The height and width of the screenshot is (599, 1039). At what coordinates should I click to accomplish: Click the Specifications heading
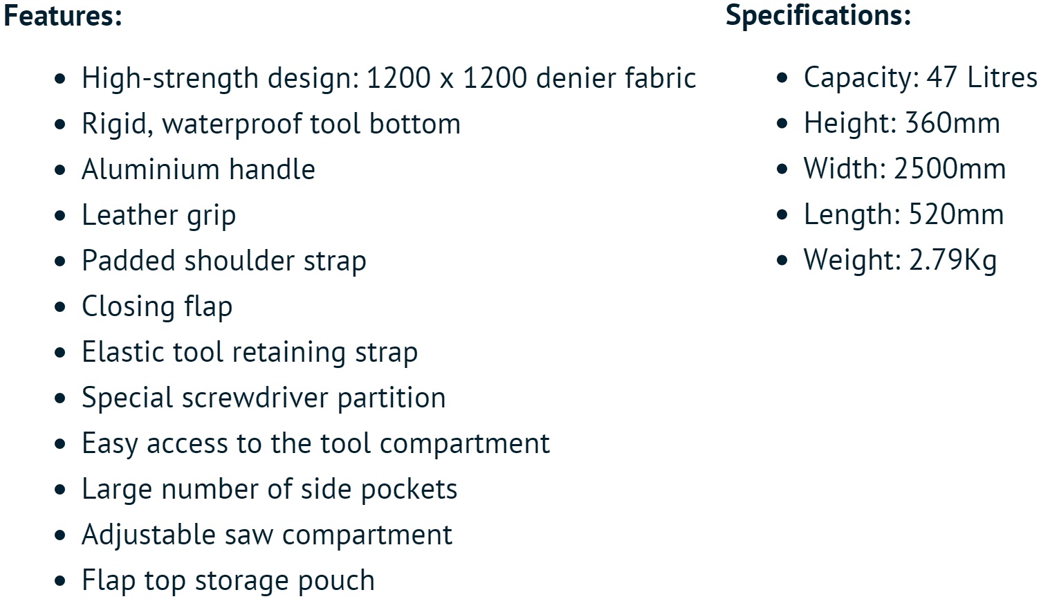point(818,16)
